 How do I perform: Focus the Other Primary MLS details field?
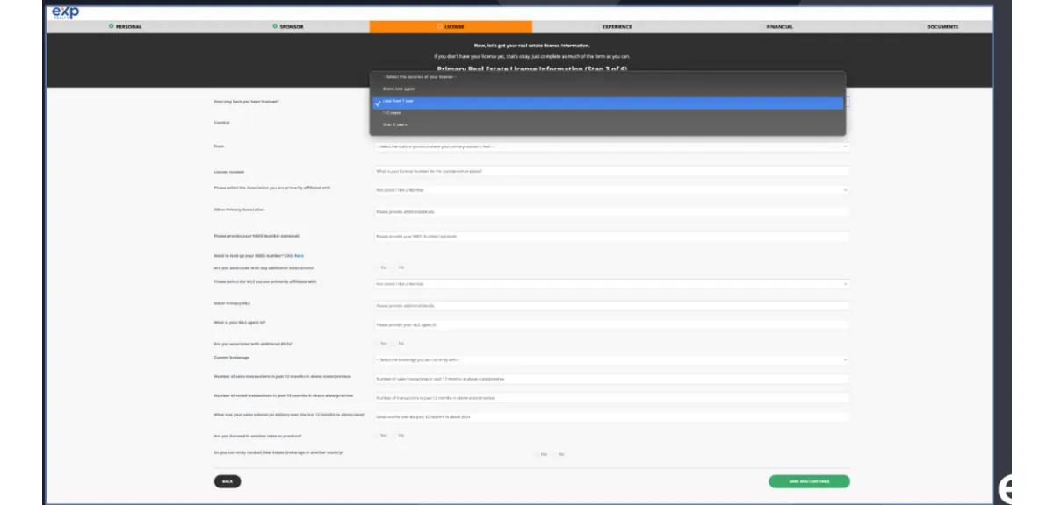611,306
